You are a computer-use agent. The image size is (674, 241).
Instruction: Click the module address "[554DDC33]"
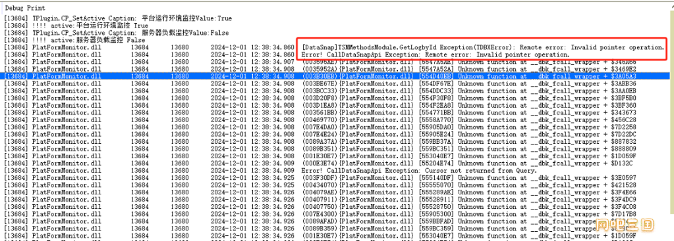tap(436, 91)
